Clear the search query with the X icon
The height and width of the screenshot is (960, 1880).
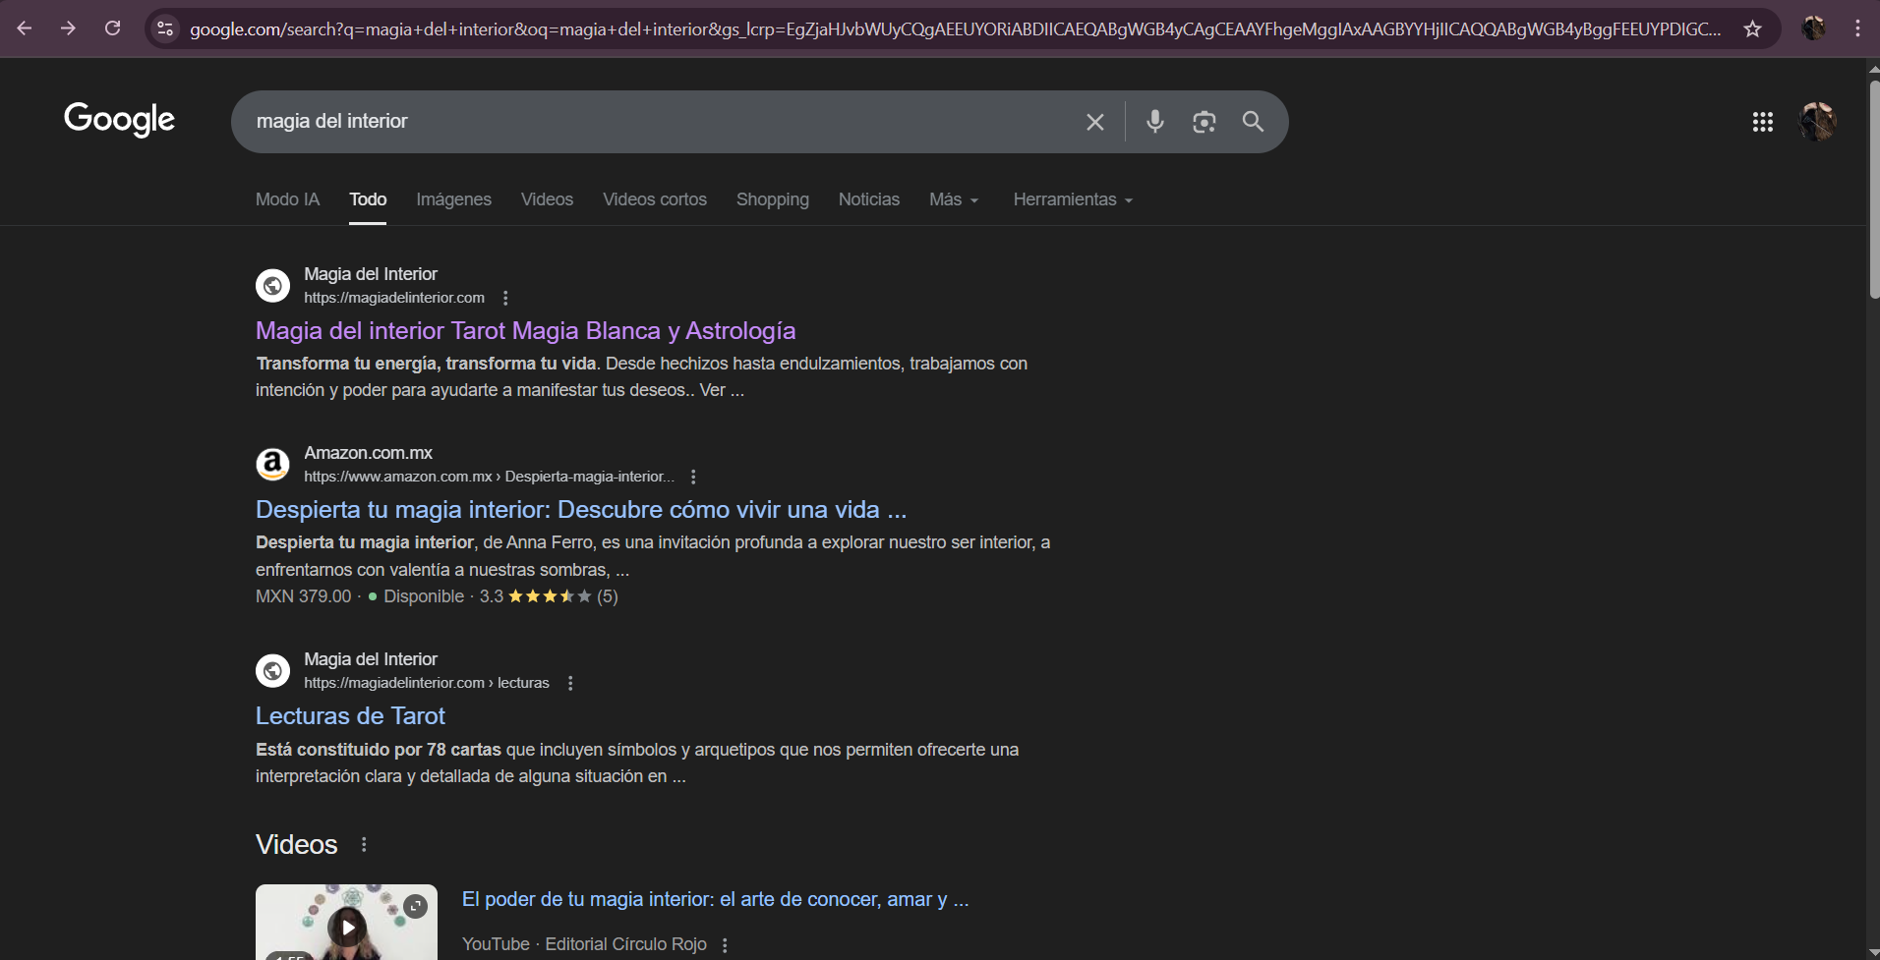tap(1095, 122)
